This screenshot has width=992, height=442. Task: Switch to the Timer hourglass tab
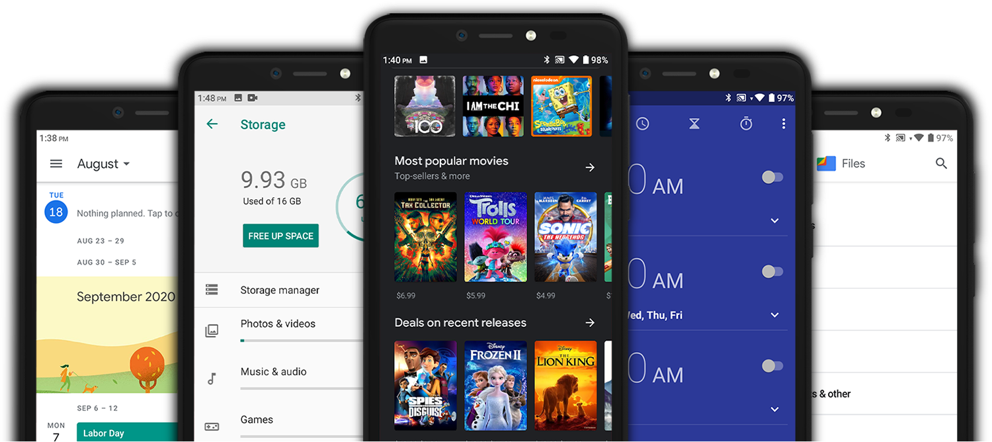[694, 124]
